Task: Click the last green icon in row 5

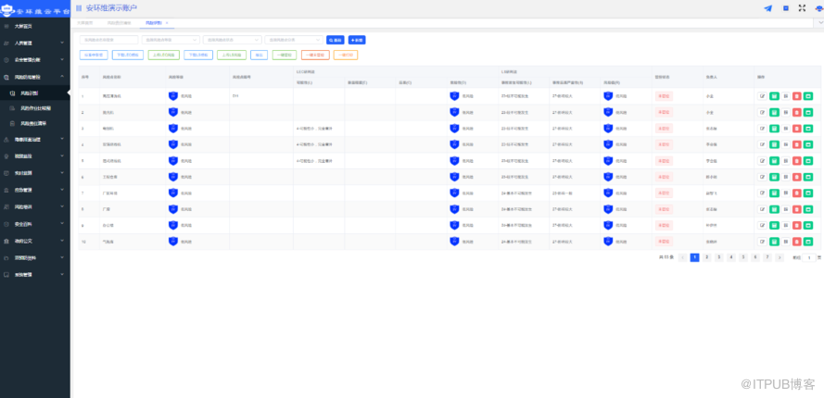Action: [807, 160]
